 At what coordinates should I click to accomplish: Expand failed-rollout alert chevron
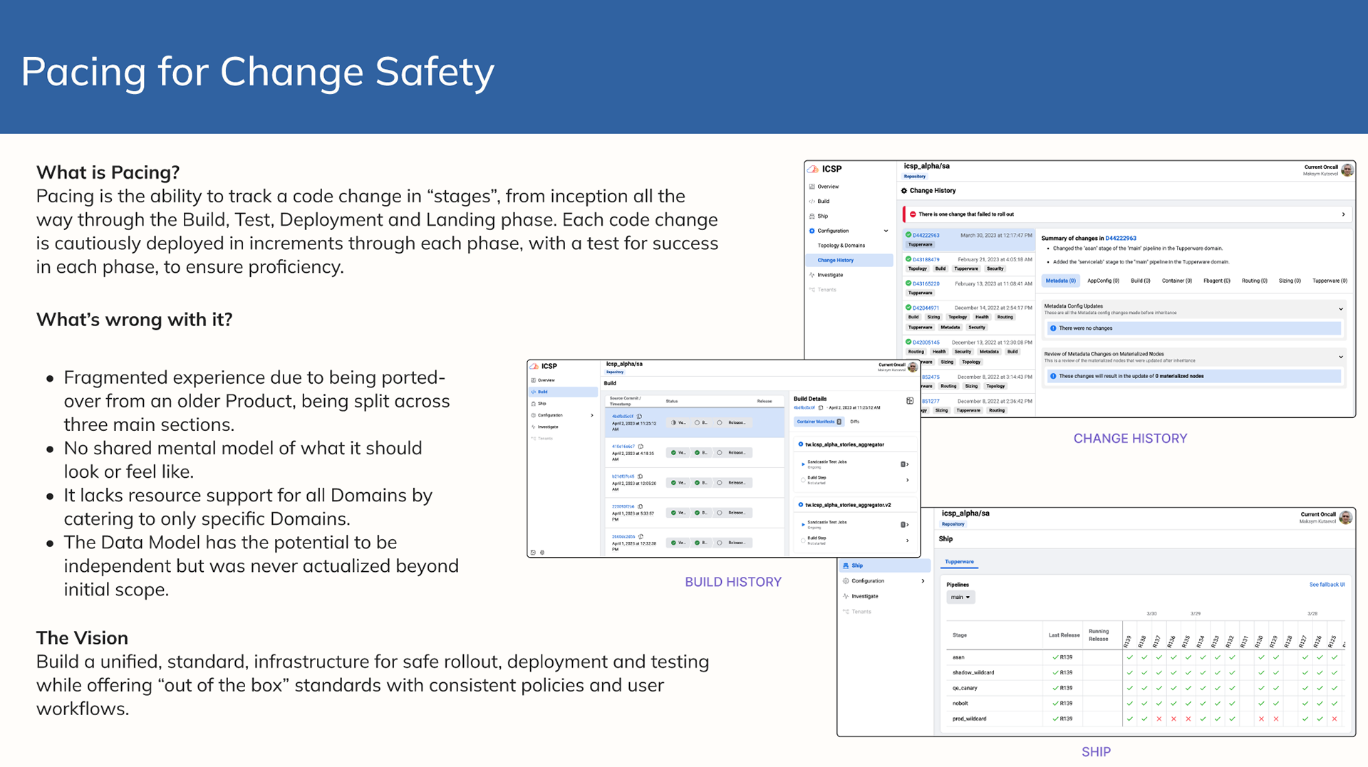pyautogui.click(x=1344, y=214)
